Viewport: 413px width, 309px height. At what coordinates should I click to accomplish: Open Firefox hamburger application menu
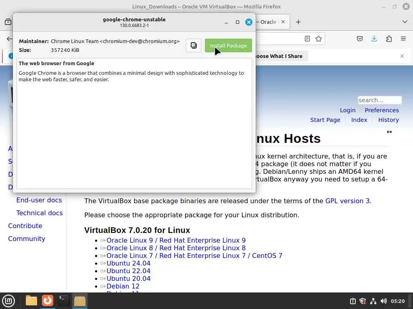coord(403,39)
